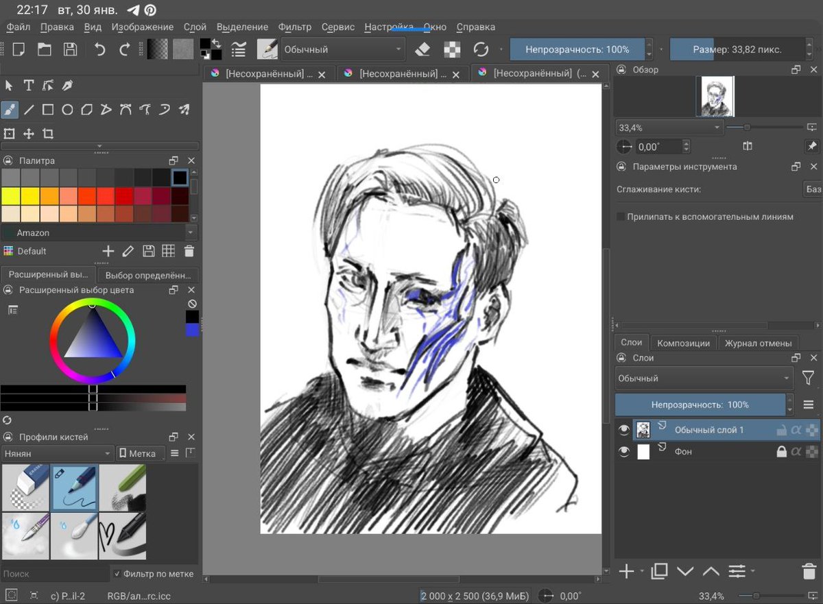
Task: Open the layer blending mode dropdown
Action: [x=704, y=378]
